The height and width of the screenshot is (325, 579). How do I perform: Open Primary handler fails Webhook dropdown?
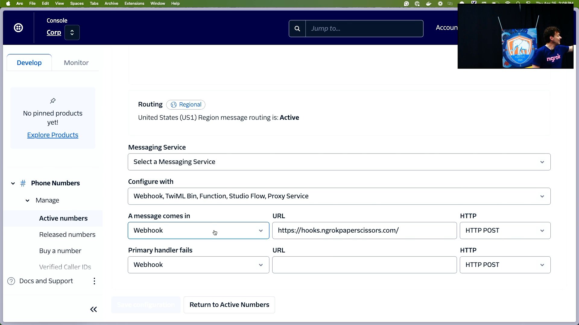pyautogui.click(x=198, y=265)
